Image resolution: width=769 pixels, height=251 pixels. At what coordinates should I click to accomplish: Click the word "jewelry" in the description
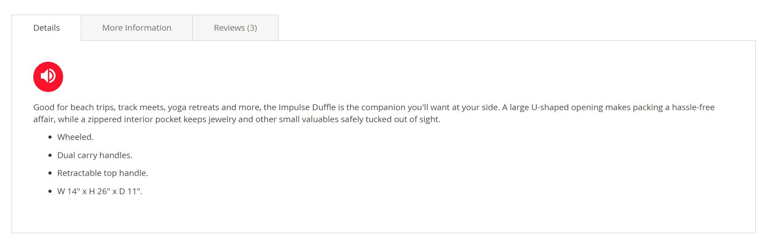[222, 120]
